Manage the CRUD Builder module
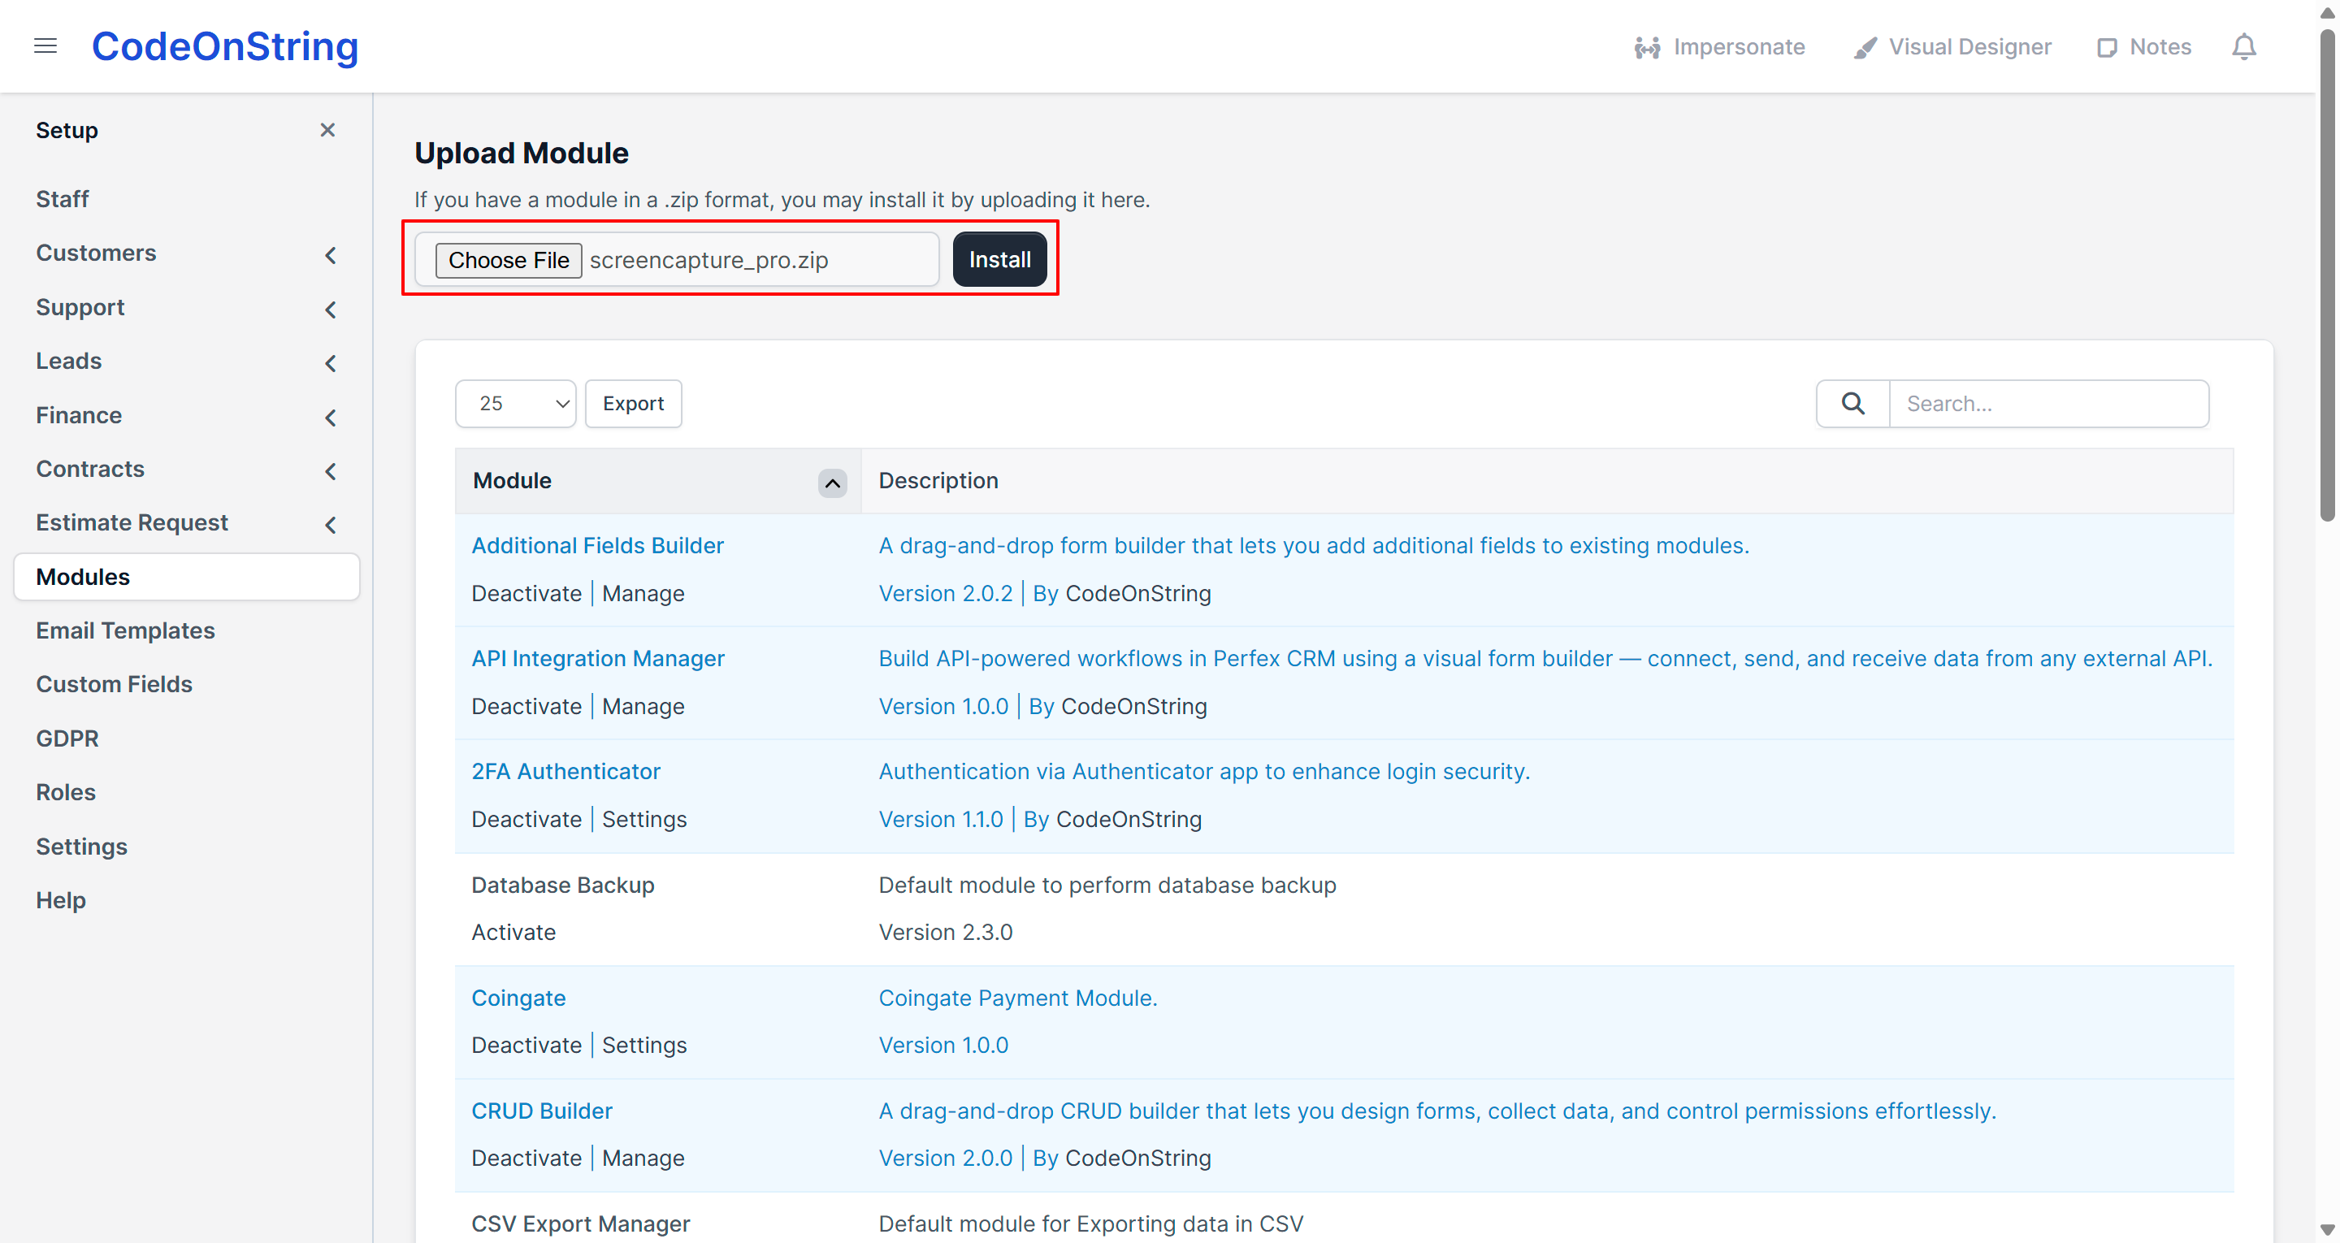2340x1243 pixels. [x=643, y=1159]
